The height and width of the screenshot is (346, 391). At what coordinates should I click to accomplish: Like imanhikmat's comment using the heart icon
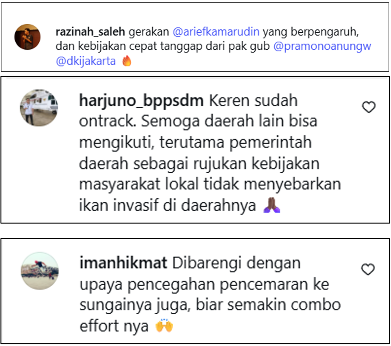tap(368, 269)
